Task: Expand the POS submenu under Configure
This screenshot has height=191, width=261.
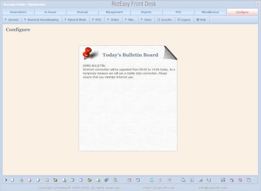Action: (x=97, y=20)
